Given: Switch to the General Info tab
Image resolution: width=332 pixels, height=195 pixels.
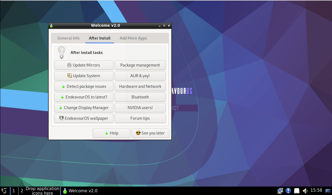Looking at the screenshot, I should coord(68,38).
